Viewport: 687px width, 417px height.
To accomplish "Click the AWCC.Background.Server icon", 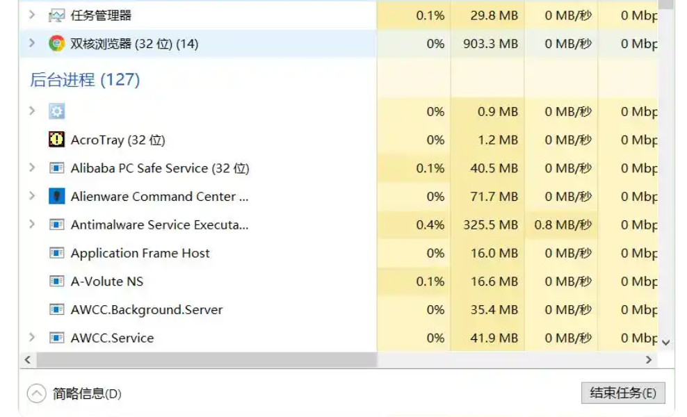I will 57,310.
